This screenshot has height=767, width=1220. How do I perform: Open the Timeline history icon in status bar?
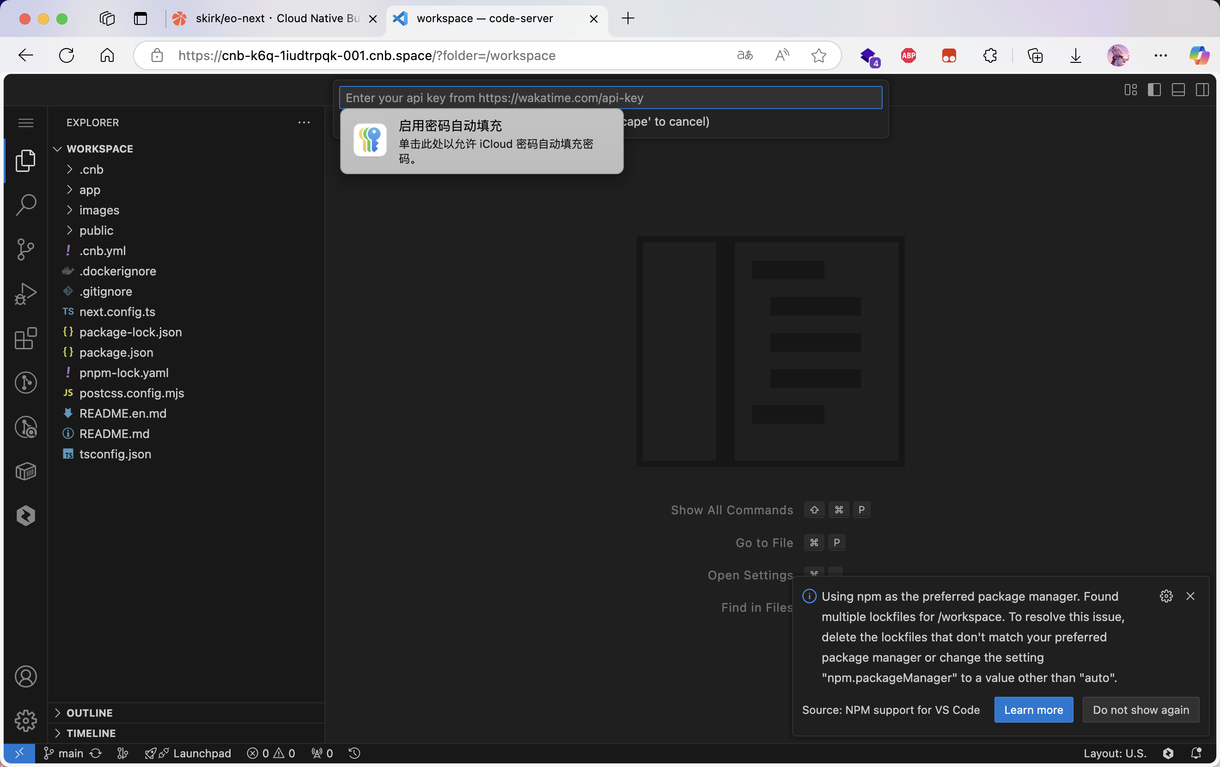point(354,753)
